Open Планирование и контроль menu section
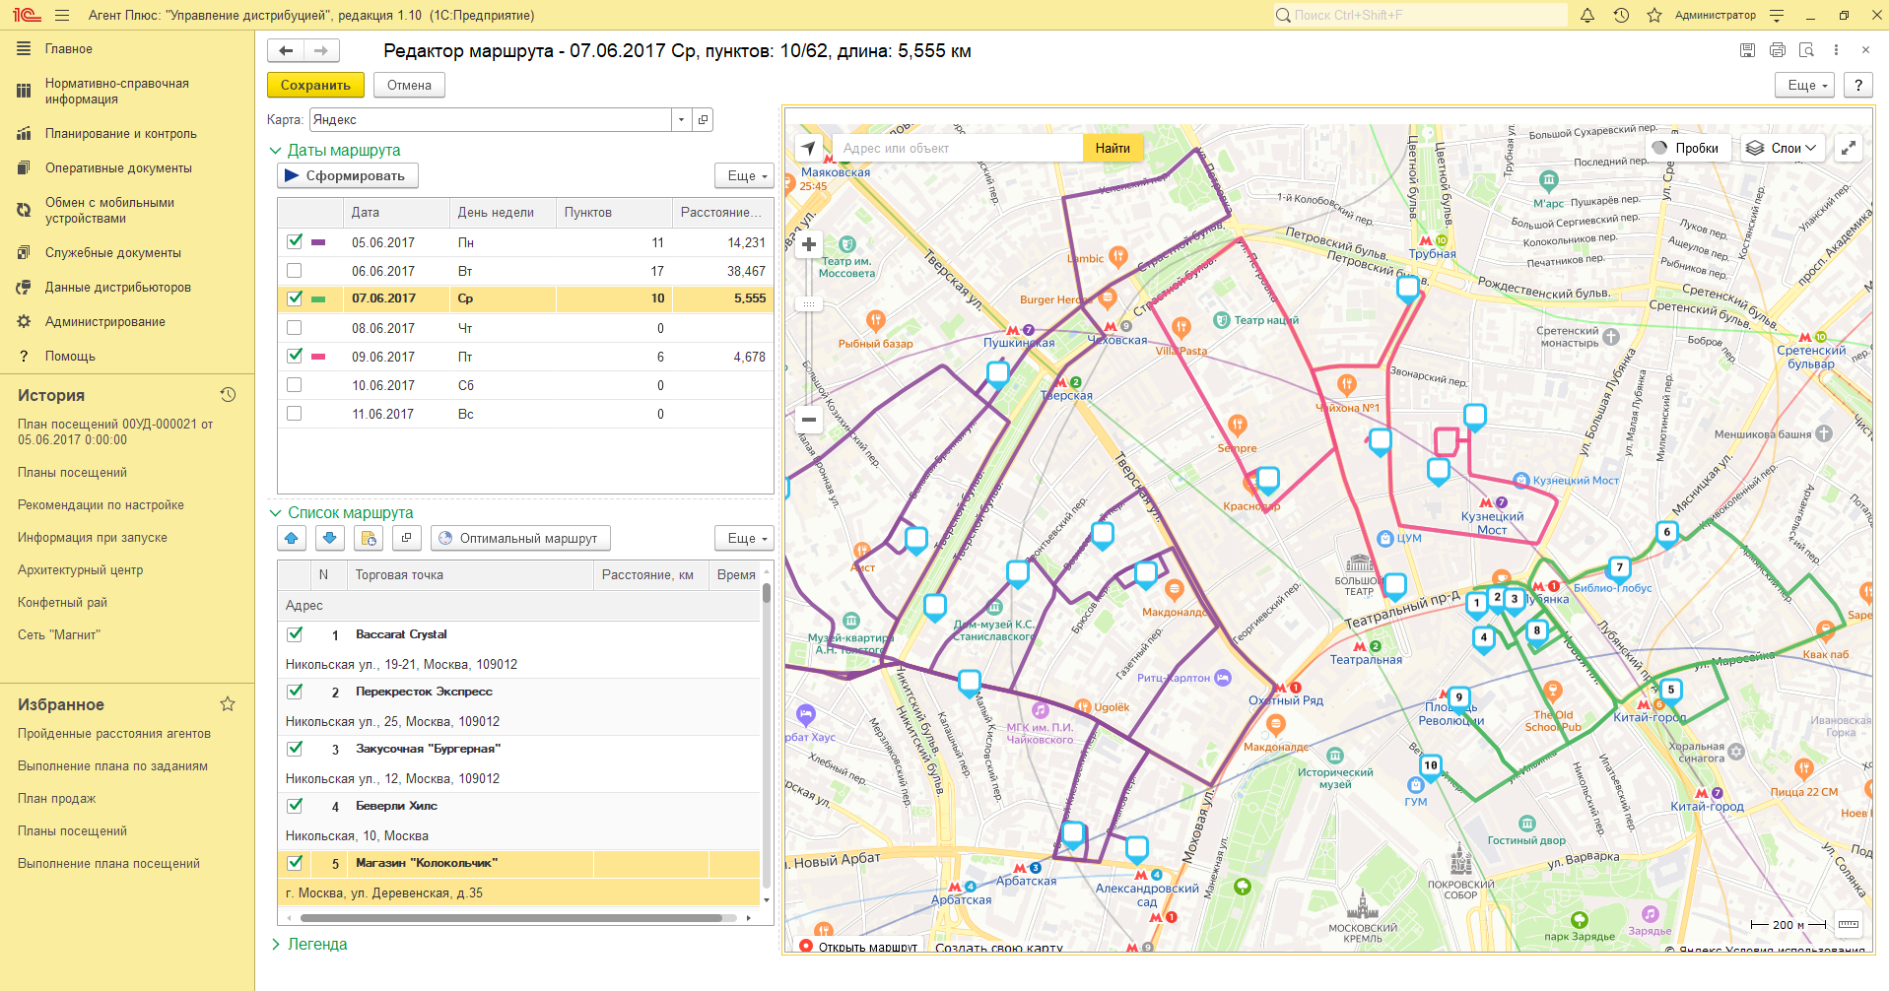Viewport: 1889px width, 991px height. 120,134
